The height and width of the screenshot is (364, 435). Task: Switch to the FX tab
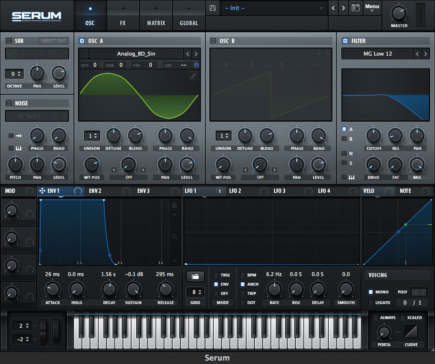point(123,15)
